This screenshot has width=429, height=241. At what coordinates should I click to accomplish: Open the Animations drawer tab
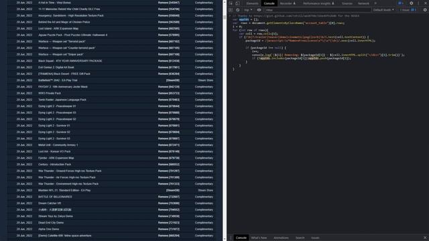(281, 238)
